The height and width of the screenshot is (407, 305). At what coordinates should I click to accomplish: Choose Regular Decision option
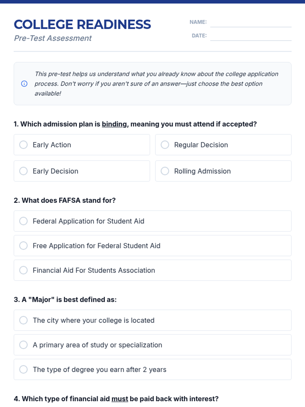(165, 145)
